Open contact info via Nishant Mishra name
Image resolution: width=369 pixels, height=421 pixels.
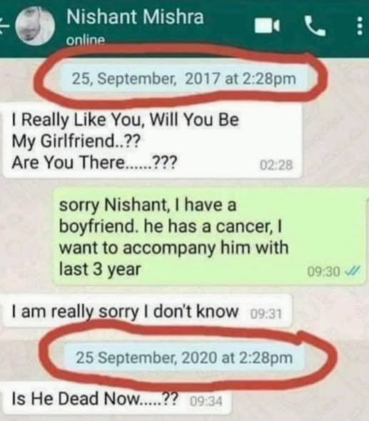click(x=135, y=16)
